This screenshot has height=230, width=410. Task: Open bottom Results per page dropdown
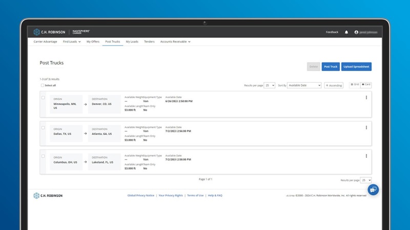point(365,180)
